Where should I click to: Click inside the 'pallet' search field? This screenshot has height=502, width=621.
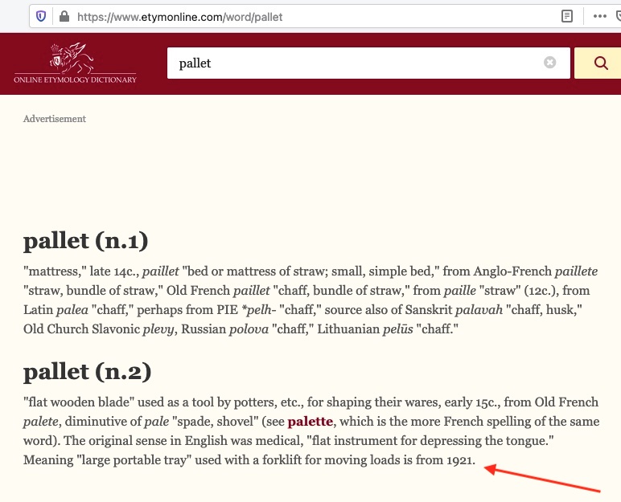(354, 63)
